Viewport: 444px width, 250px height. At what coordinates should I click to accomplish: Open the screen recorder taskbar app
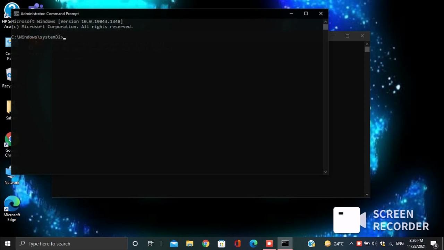270,244
